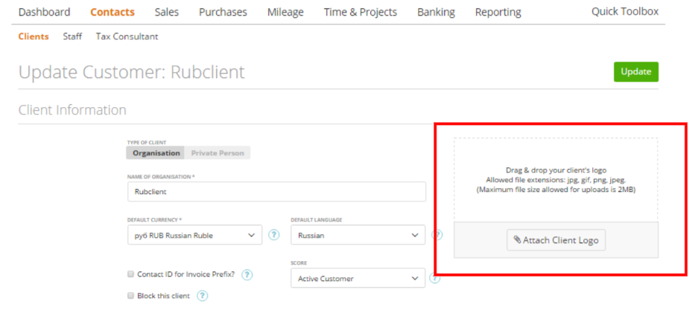The width and height of the screenshot is (695, 316).
Task: Open help icon beside Default Language dropdown
Action: pos(437,234)
